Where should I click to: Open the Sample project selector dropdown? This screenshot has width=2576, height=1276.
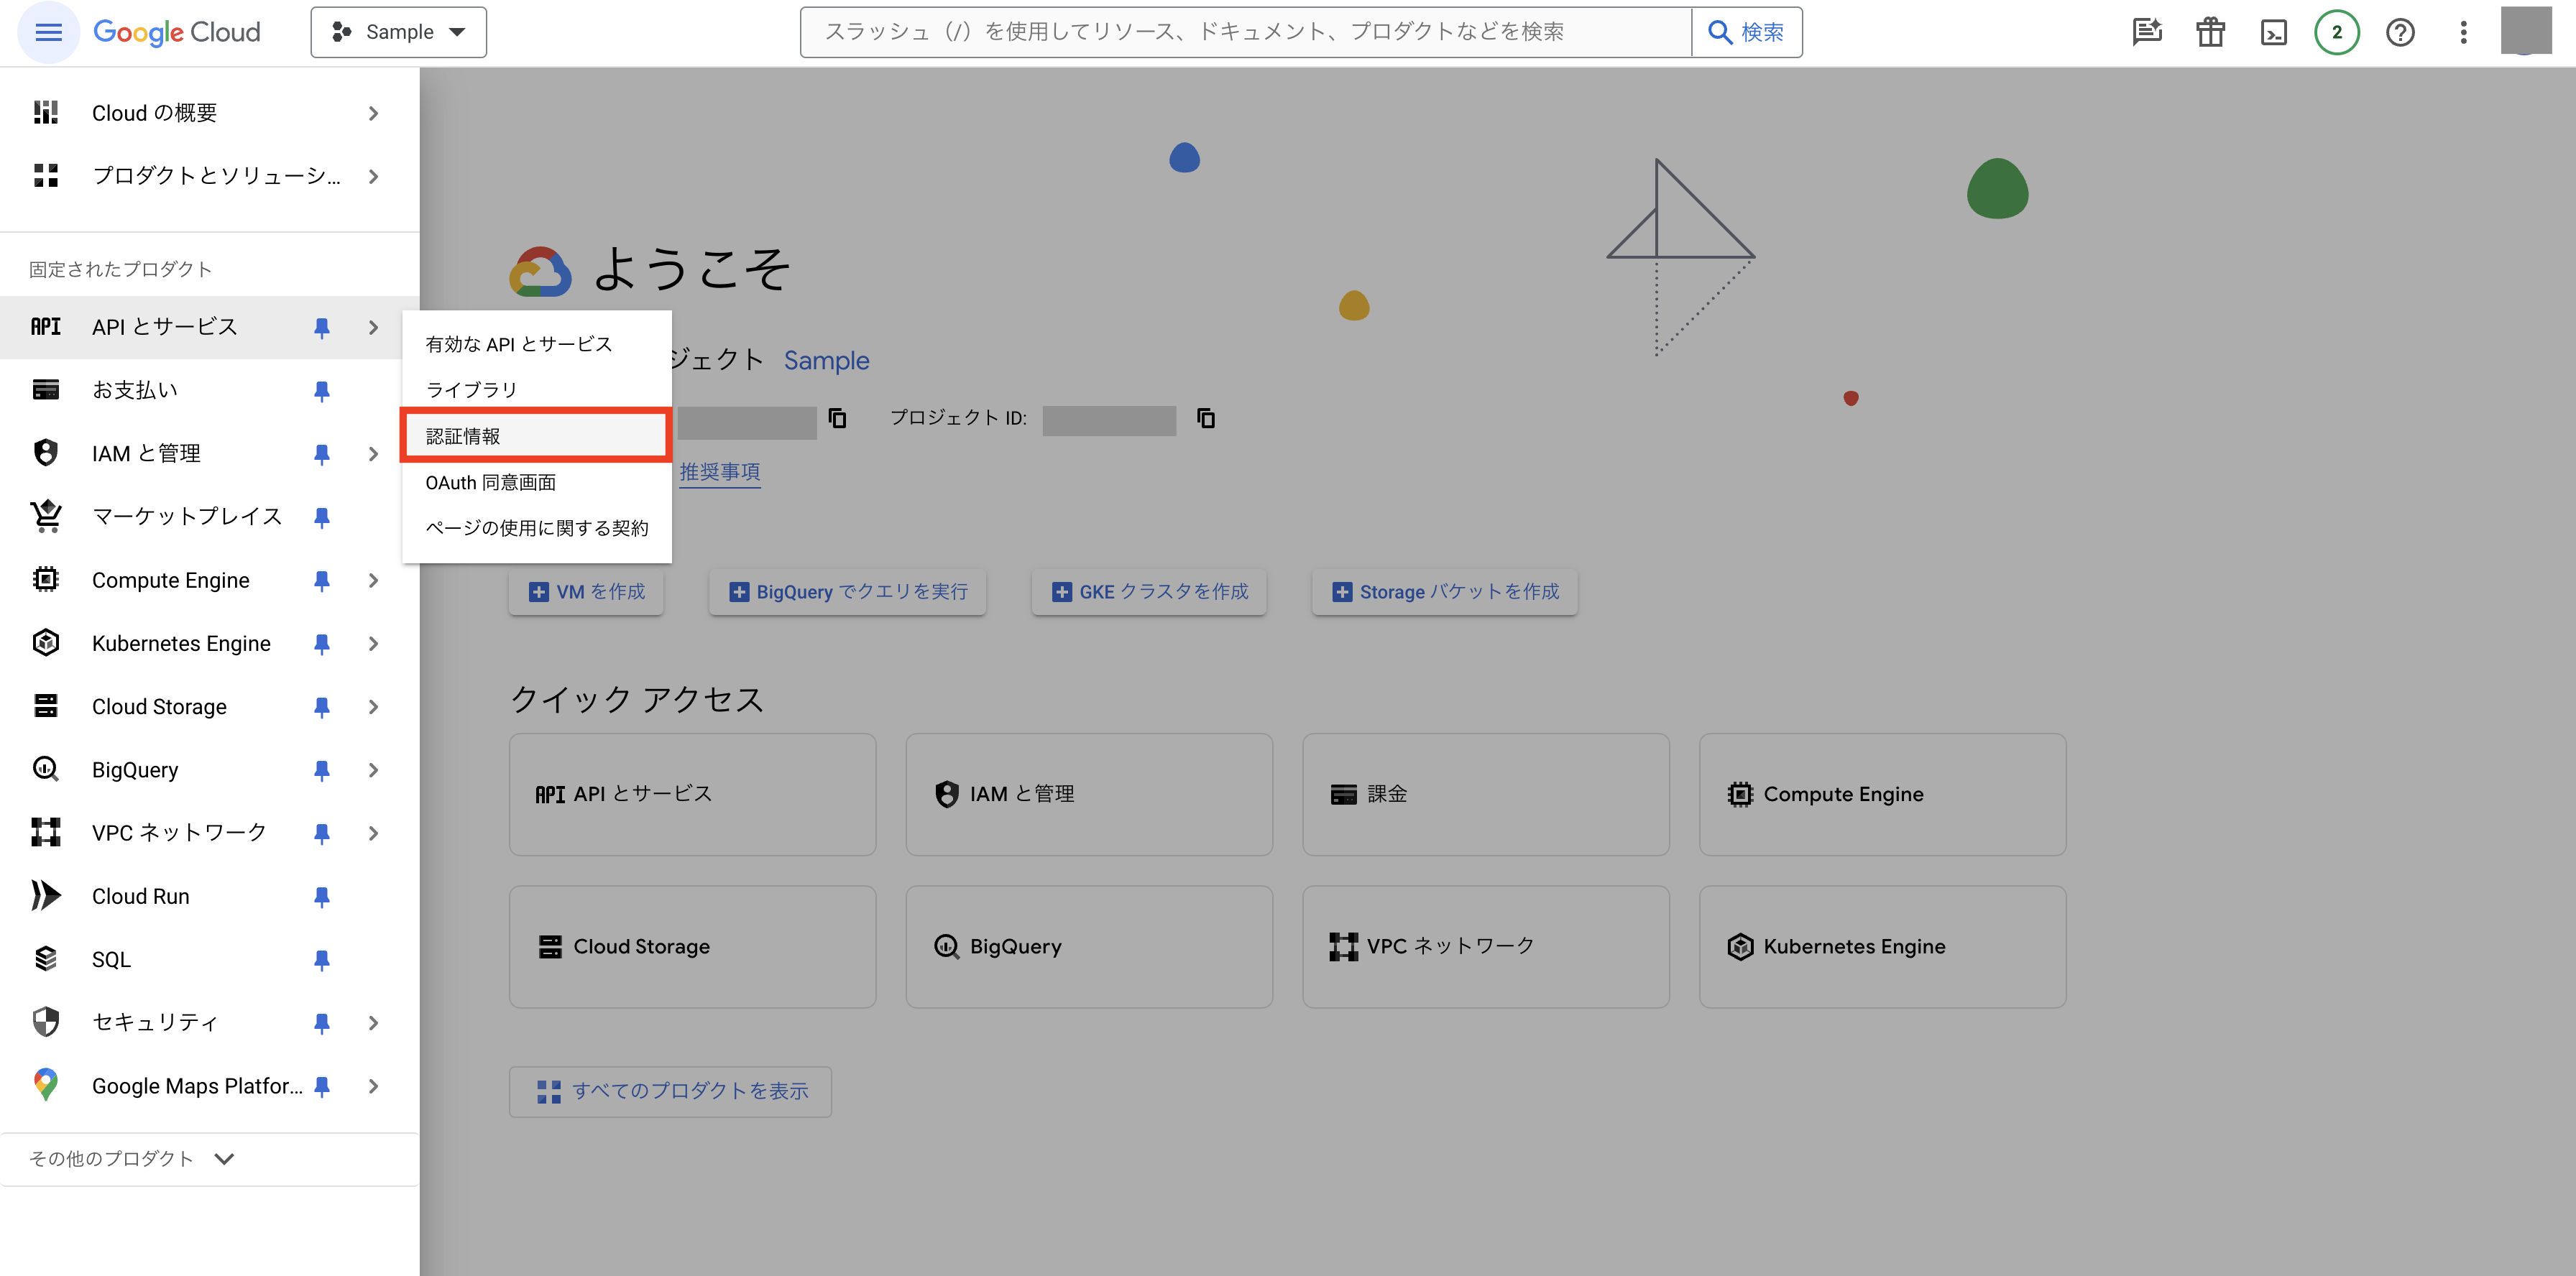coord(398,31)
